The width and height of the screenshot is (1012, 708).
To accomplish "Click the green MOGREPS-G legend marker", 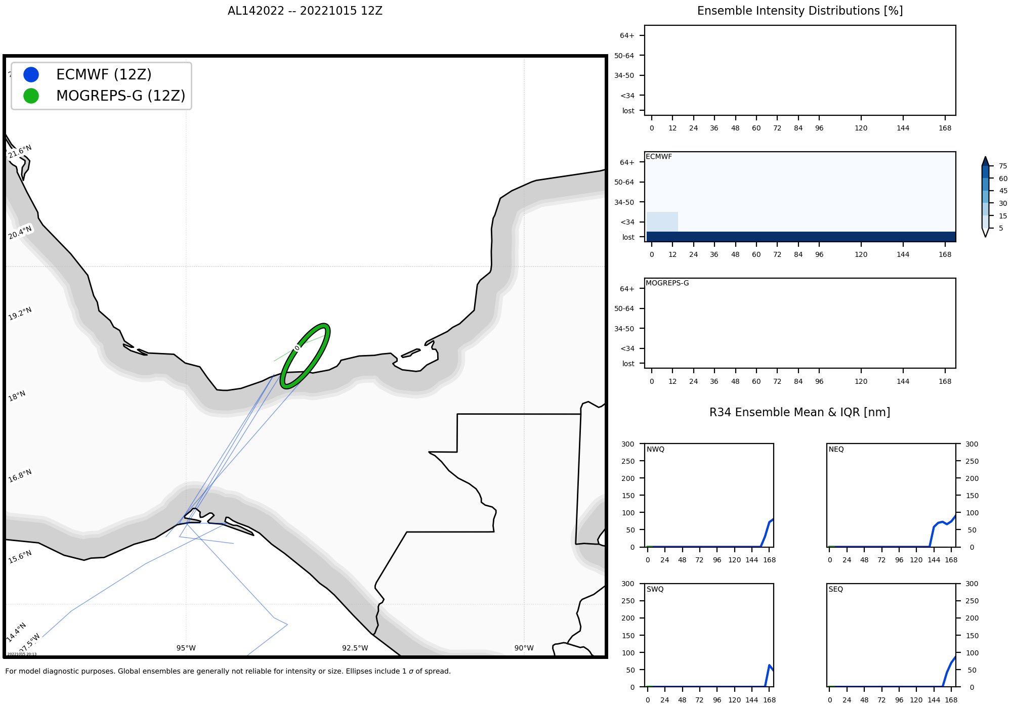I will click(x=31, y=96).
